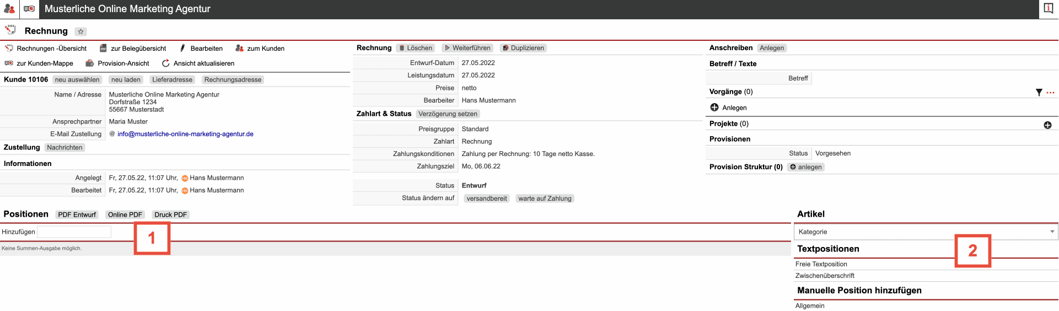1059x311 pixels.
Task: Open the info icon in top right corner
Action: [x=1048, y=9]
